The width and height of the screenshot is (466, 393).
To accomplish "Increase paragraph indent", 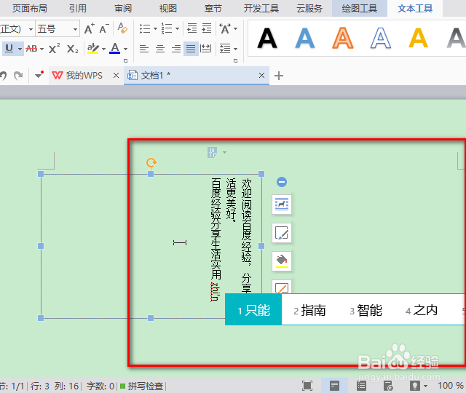I will 207,28.
